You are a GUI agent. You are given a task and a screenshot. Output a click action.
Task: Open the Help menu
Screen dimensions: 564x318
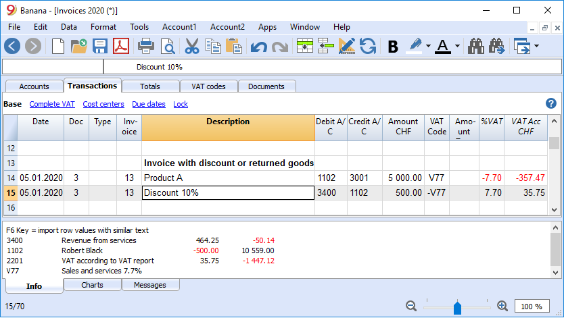click(x=342, y=27)
